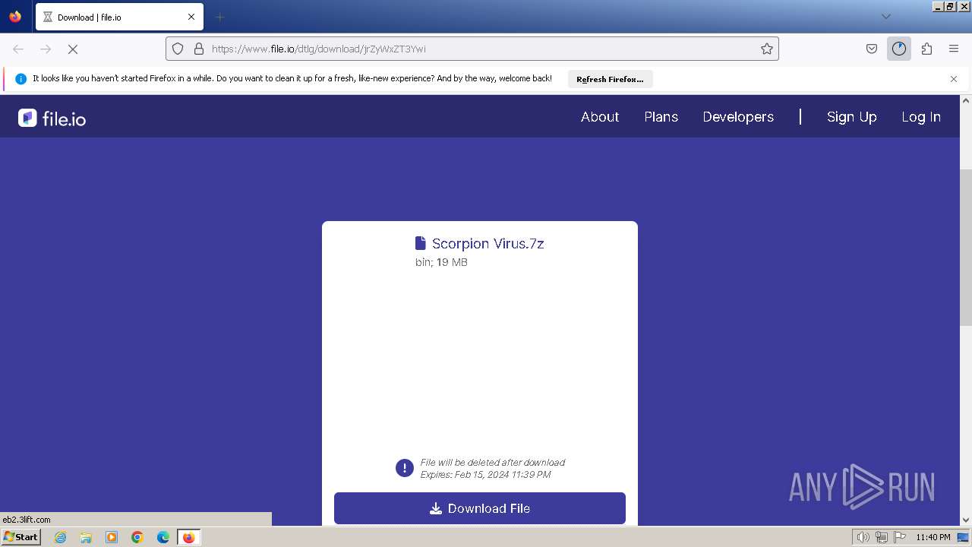This screenshot has height=547, width=972.
Task: Open tracking protection shield icon
Action: tap(178, 49)
